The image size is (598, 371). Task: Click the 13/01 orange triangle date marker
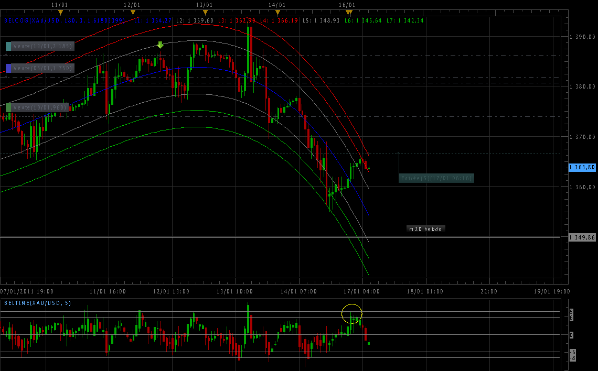click(x=205, y=12)
